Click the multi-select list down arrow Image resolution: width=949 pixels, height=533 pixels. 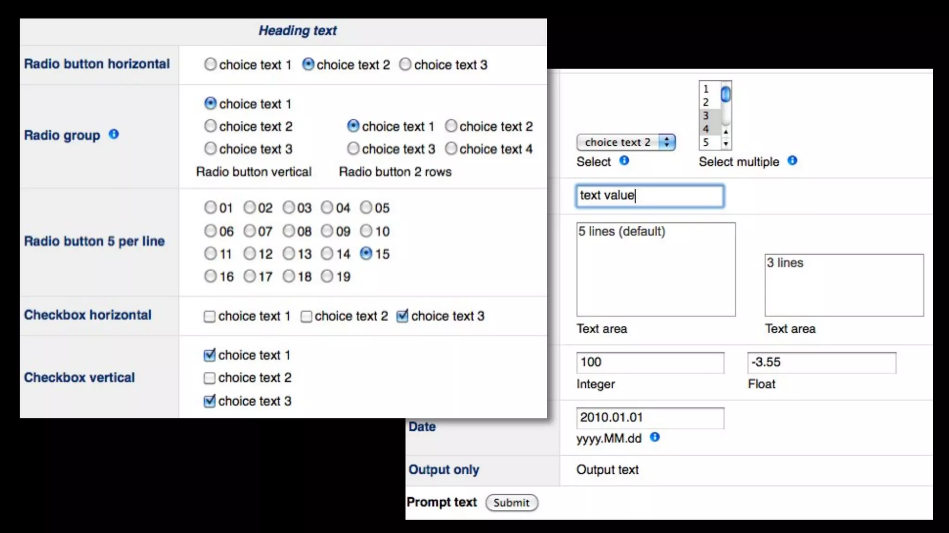tap(726, 144)
